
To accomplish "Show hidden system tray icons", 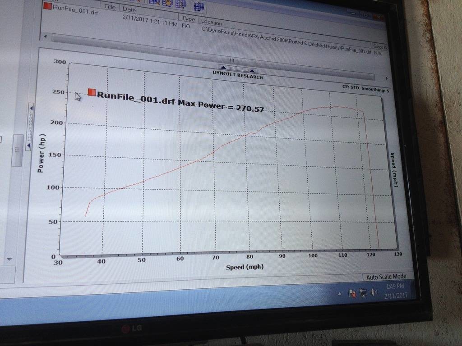I will point(339,294).
